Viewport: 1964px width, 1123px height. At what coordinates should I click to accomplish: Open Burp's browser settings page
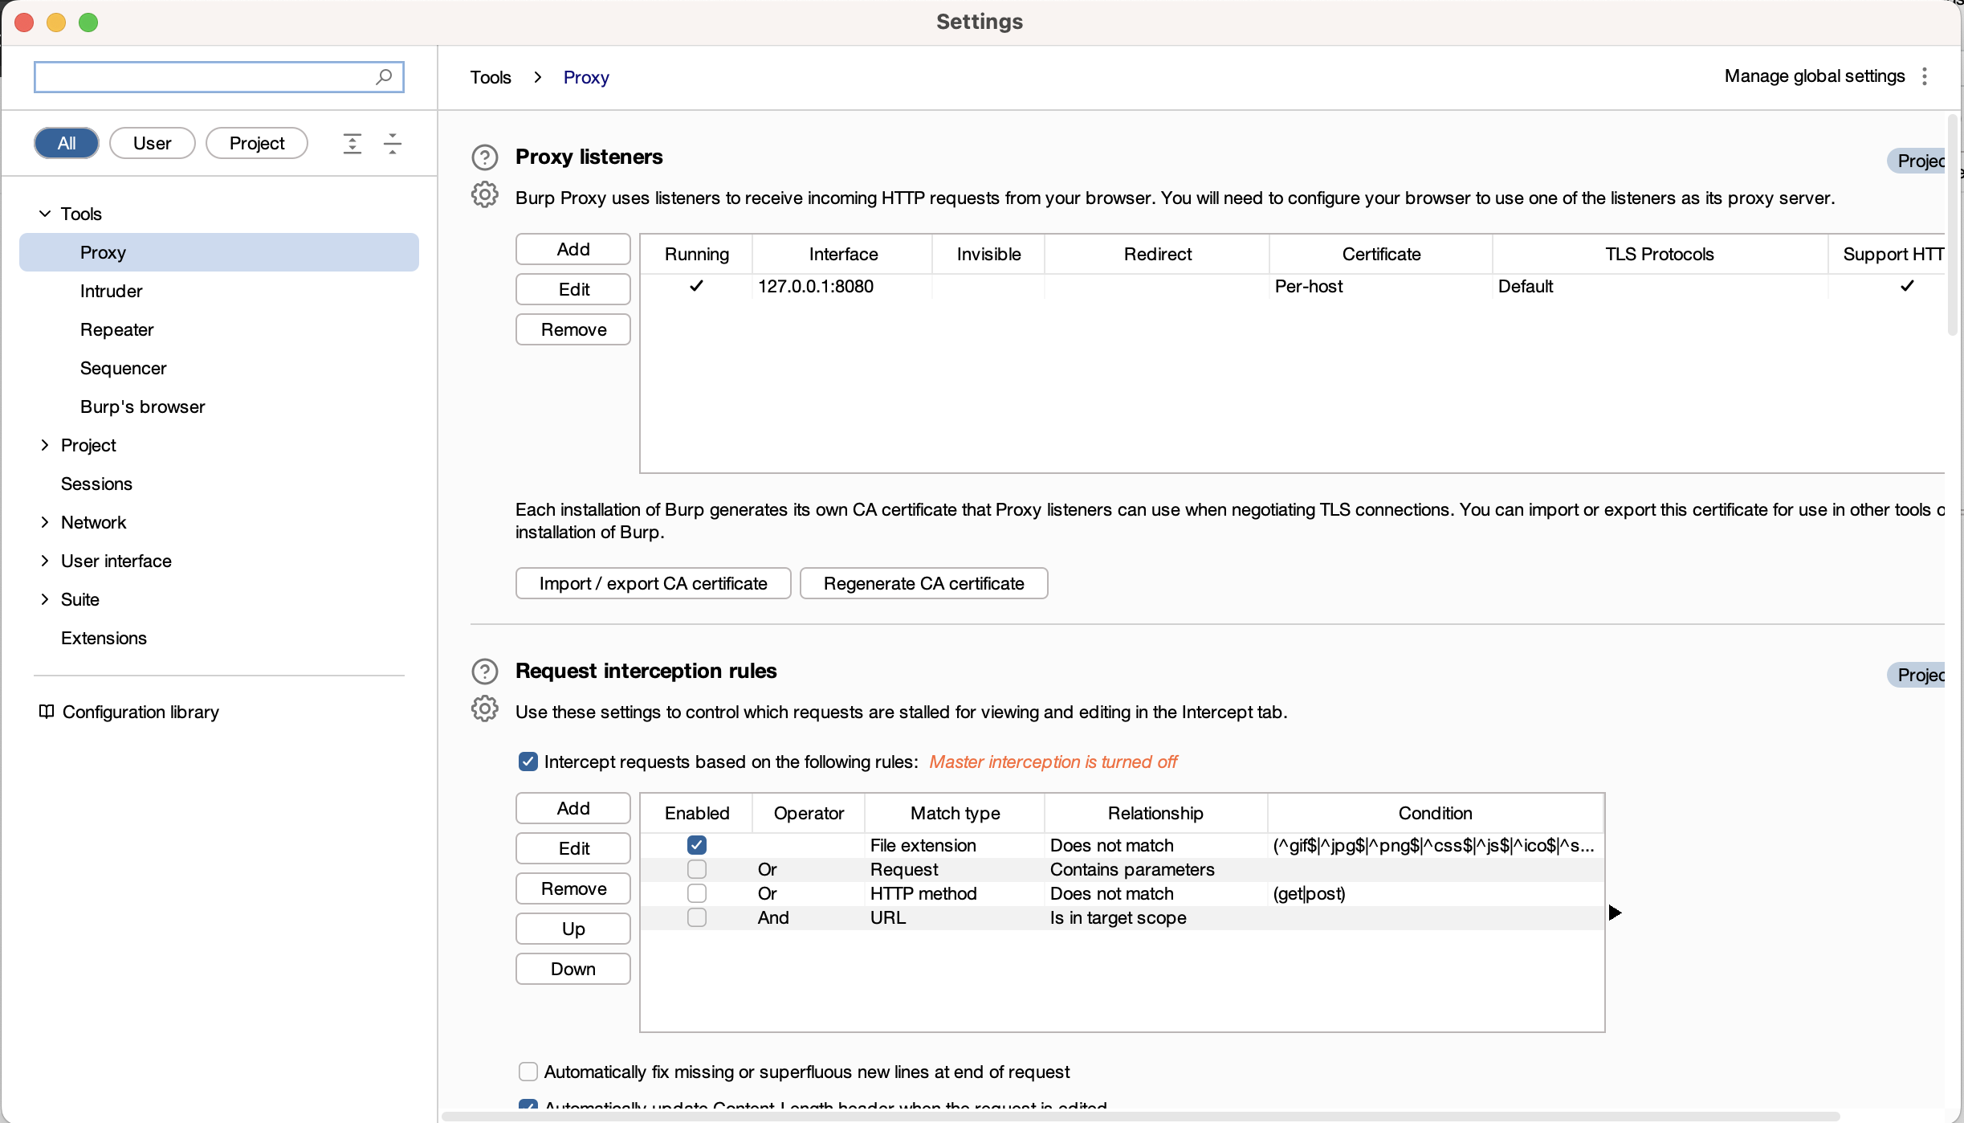tap(142, 406)
